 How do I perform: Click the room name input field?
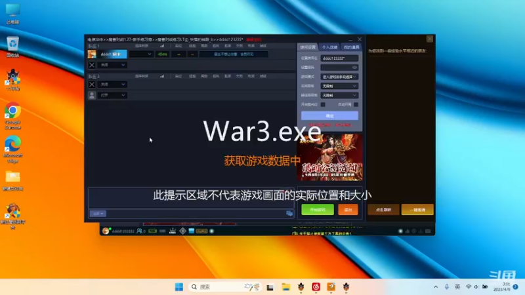[339, 58]
